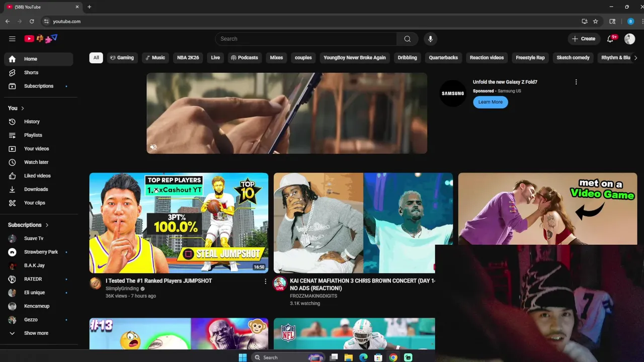Select the All filter chip
This screenshot has width=644, height=362.
pyautogui.click(x=96, y=58)
